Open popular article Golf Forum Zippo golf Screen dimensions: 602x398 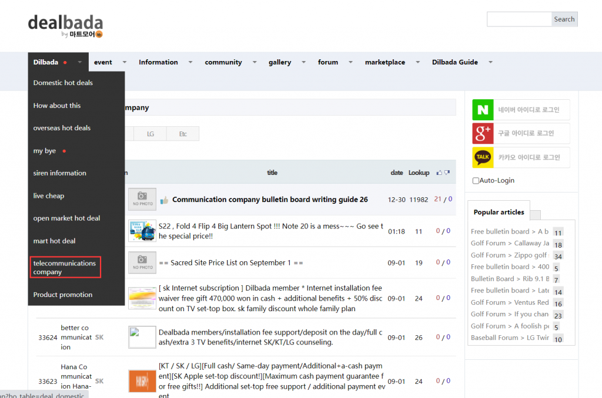coord(510,255)
